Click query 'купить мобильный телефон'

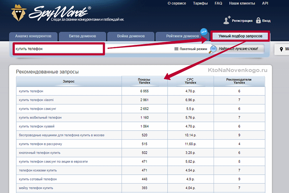[40, 118]
